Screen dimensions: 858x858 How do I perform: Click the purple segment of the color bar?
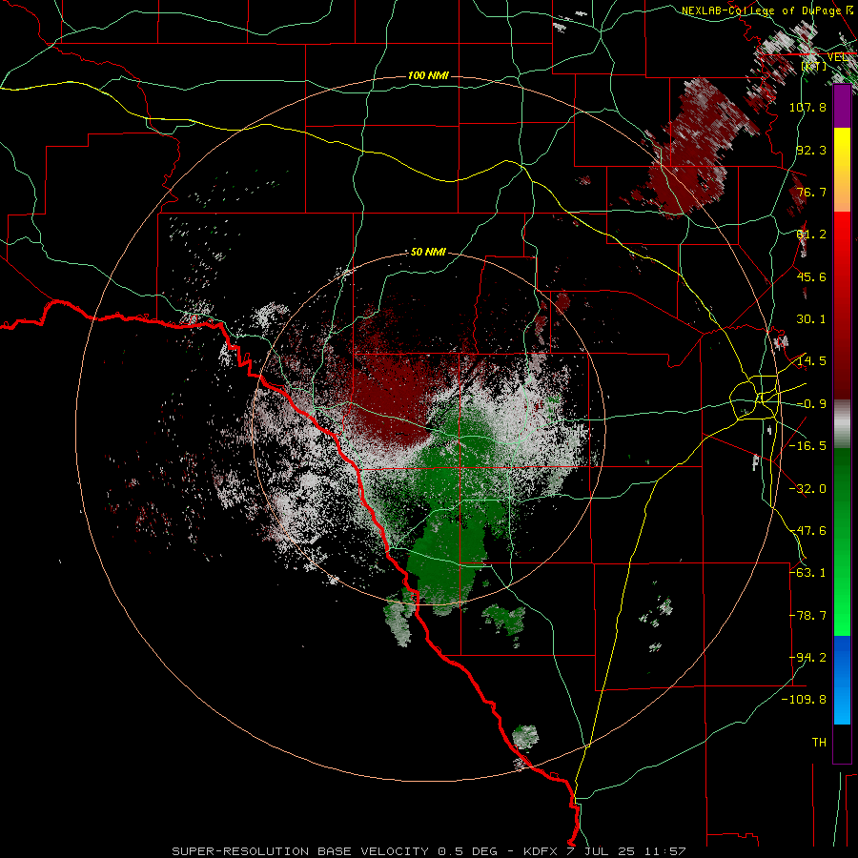[842, 106]
